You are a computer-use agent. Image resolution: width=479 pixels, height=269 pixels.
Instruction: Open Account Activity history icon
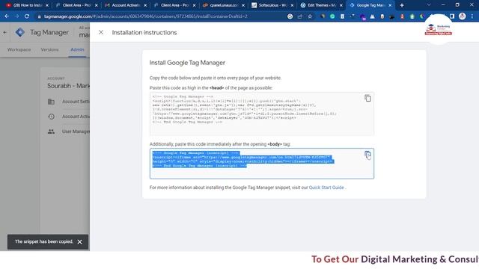pyautogui.click(x=51, y=117)
